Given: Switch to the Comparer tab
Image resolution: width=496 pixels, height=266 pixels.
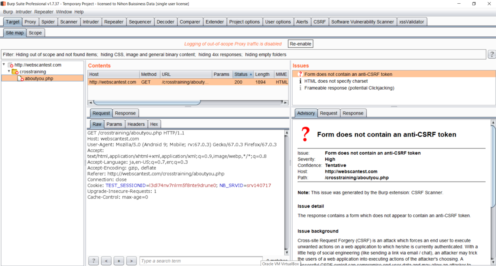Looking at the screenshot, I should pyautogui.click(x=190, y=22).
